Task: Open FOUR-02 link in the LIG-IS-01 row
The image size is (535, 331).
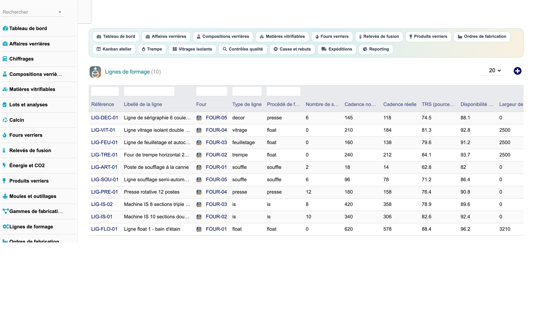Action: (216, 217)
